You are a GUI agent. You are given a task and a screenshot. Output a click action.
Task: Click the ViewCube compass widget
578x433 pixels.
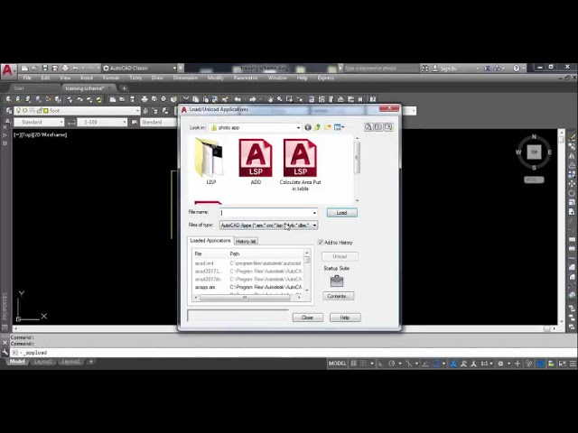(534, 152)
